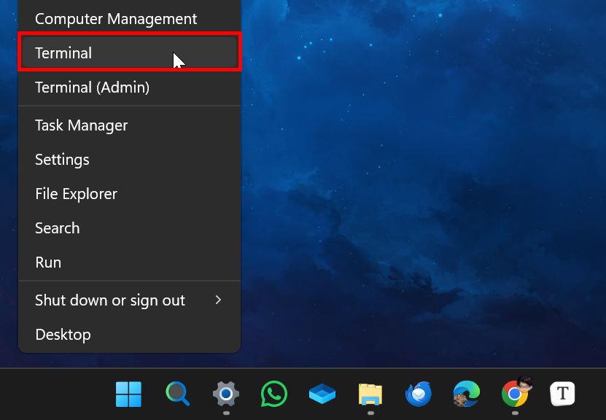Viewport: 606px width, 420px height.
Task: Click the Windows Start button
Action: (128, 394)
